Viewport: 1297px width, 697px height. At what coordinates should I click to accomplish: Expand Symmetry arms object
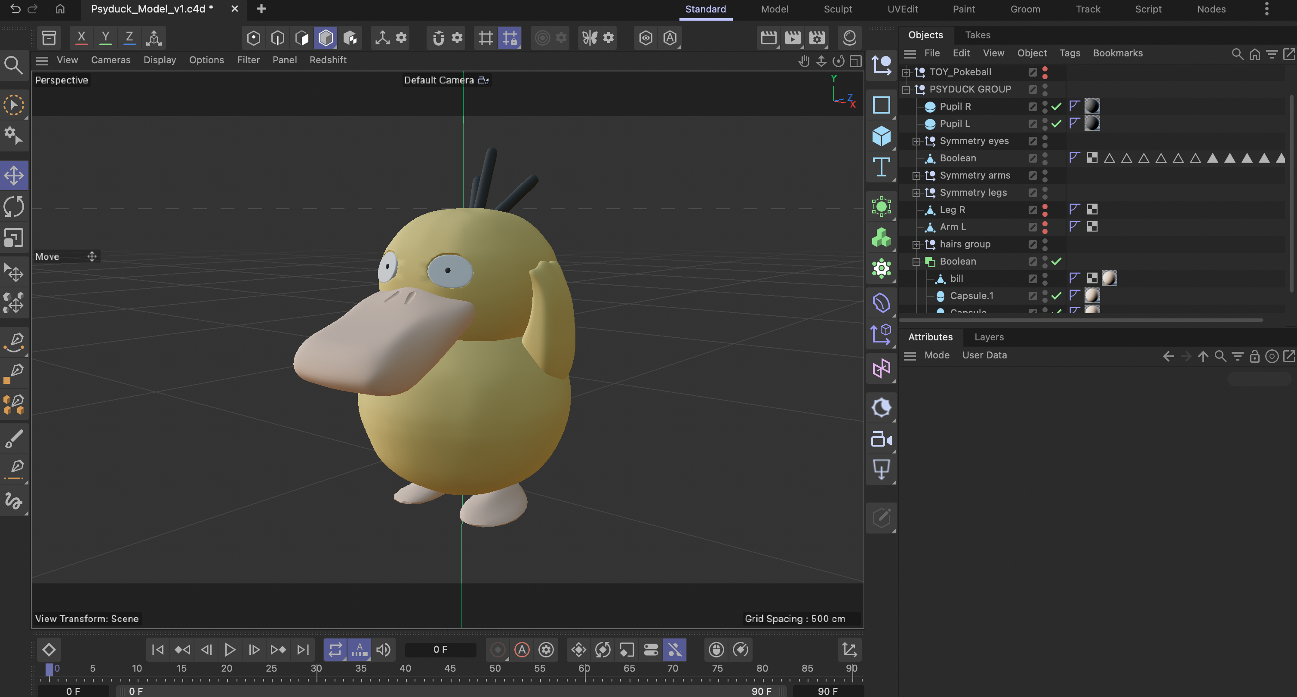tap(916, 176)
